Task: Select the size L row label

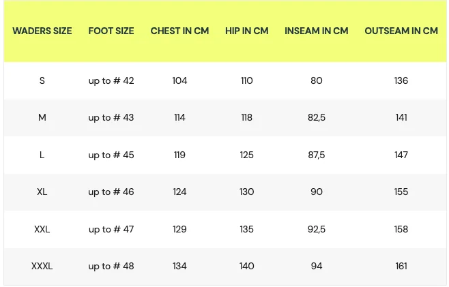Action: tap(42, 155)
